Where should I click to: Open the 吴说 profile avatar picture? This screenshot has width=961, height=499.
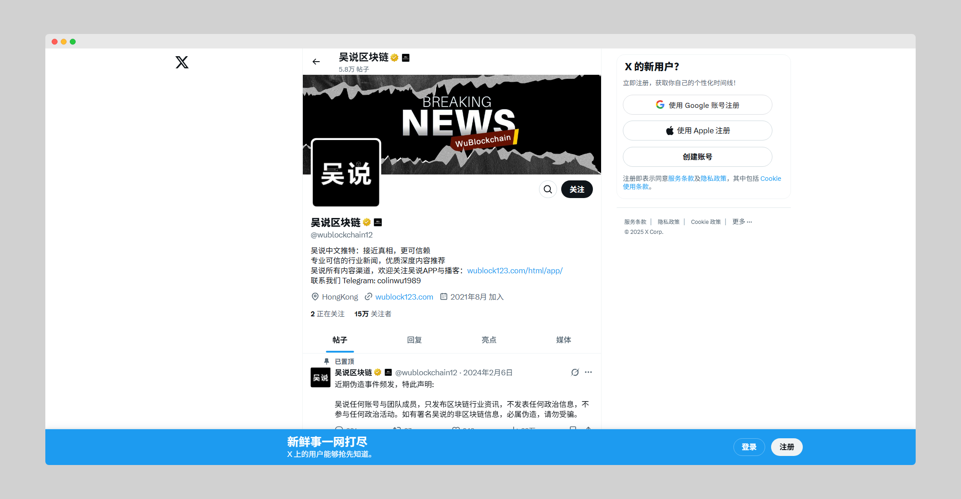(346, 173)
